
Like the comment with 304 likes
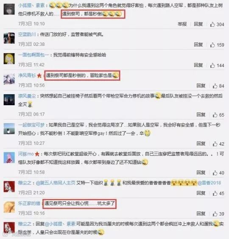tap(212, 24)
